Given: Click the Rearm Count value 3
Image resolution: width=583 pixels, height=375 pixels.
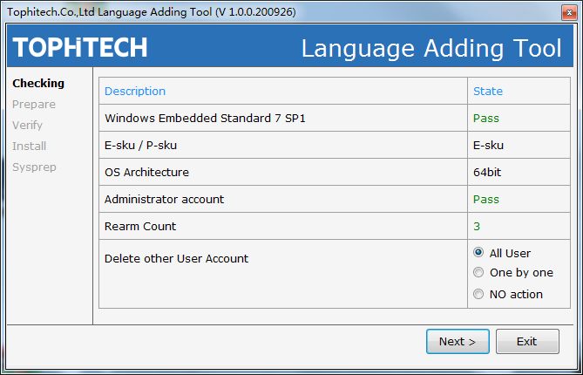Looking at the screenshot, I should pos(477,227).
